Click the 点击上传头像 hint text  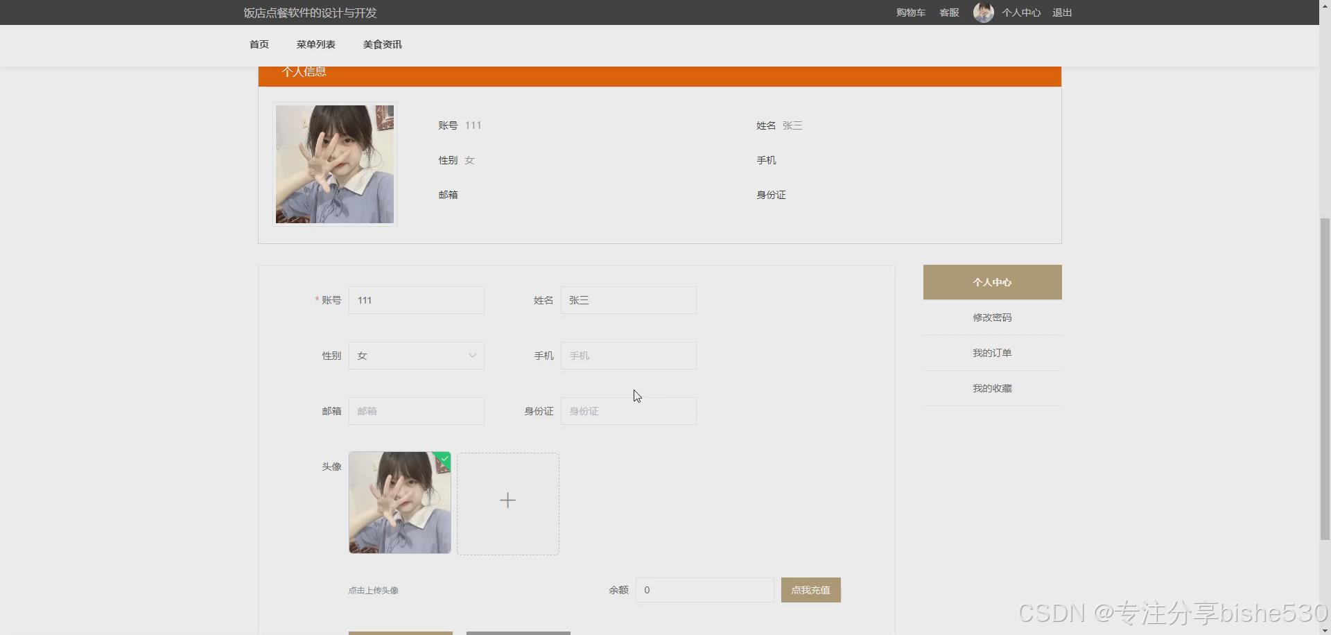coord(373,591)
